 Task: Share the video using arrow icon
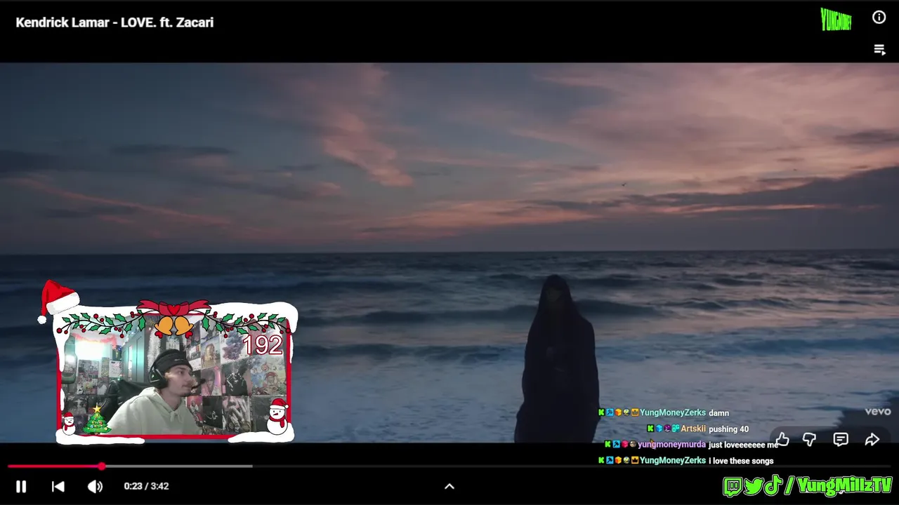tap(872, 440)
